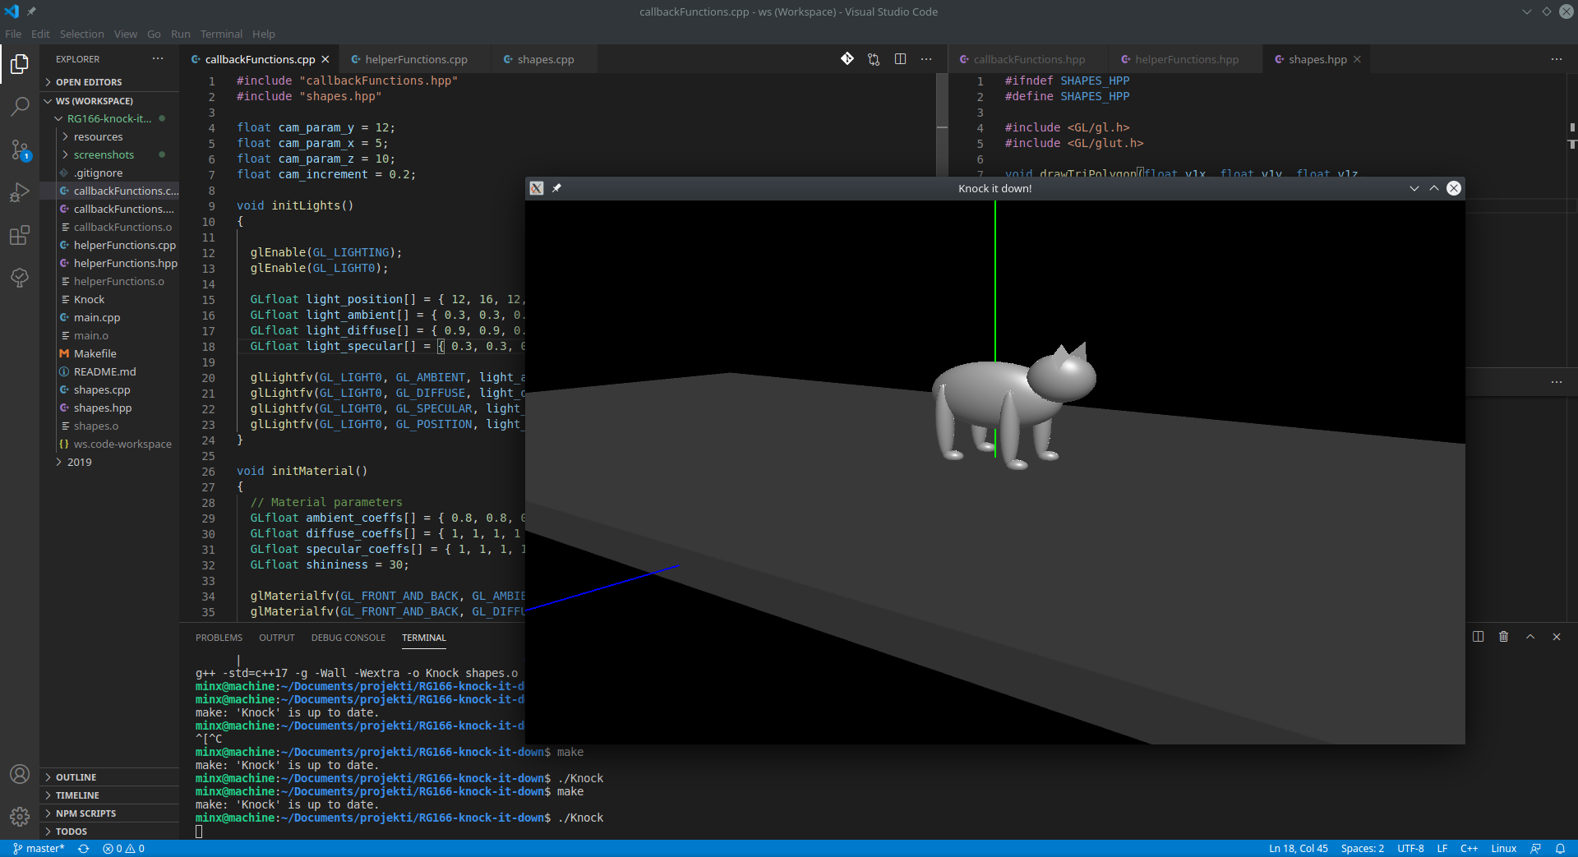
Task: Show the OUTPUT panel tab
Action: click(x=277, y=638)
